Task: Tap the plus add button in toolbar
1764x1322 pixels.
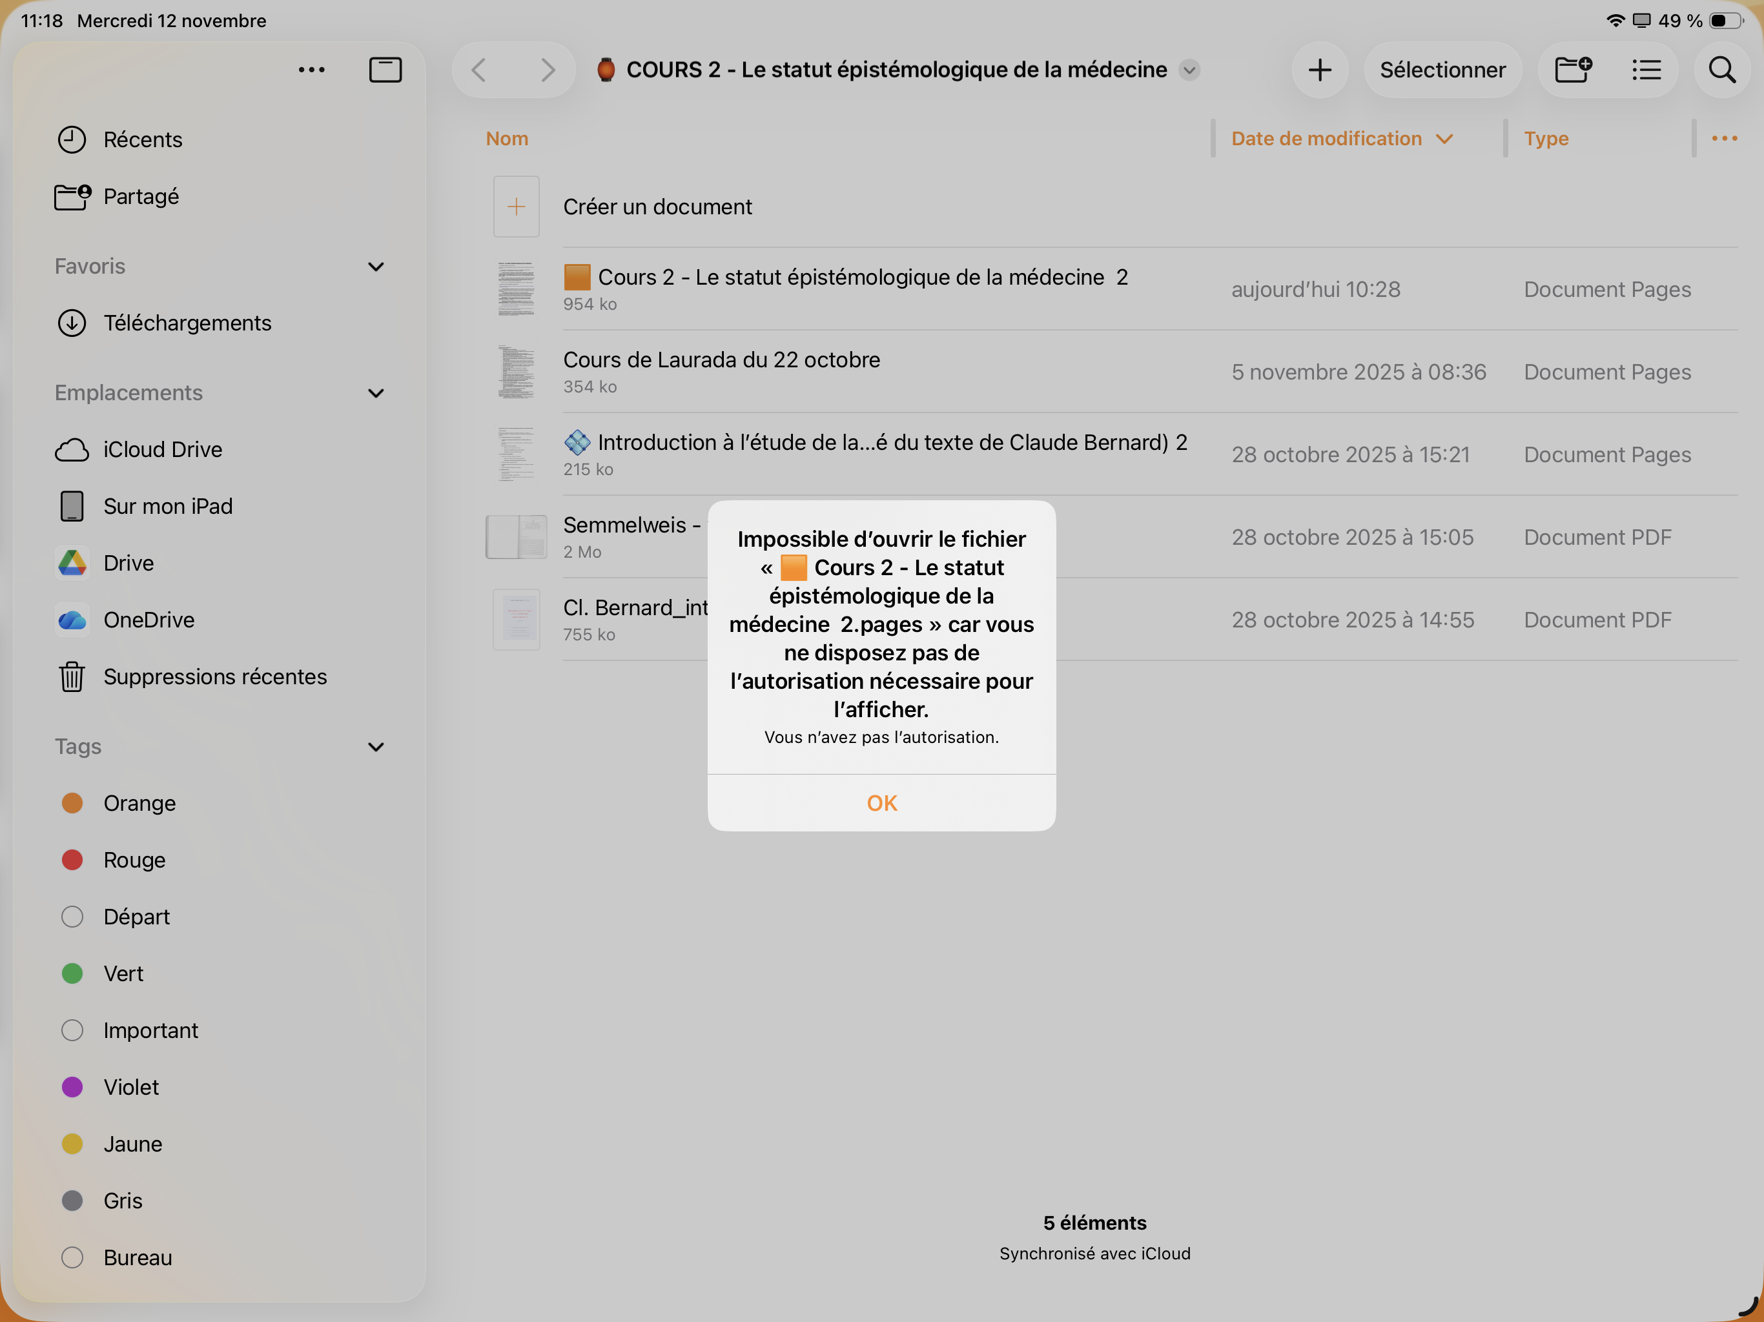Action: click(1320, 70)
